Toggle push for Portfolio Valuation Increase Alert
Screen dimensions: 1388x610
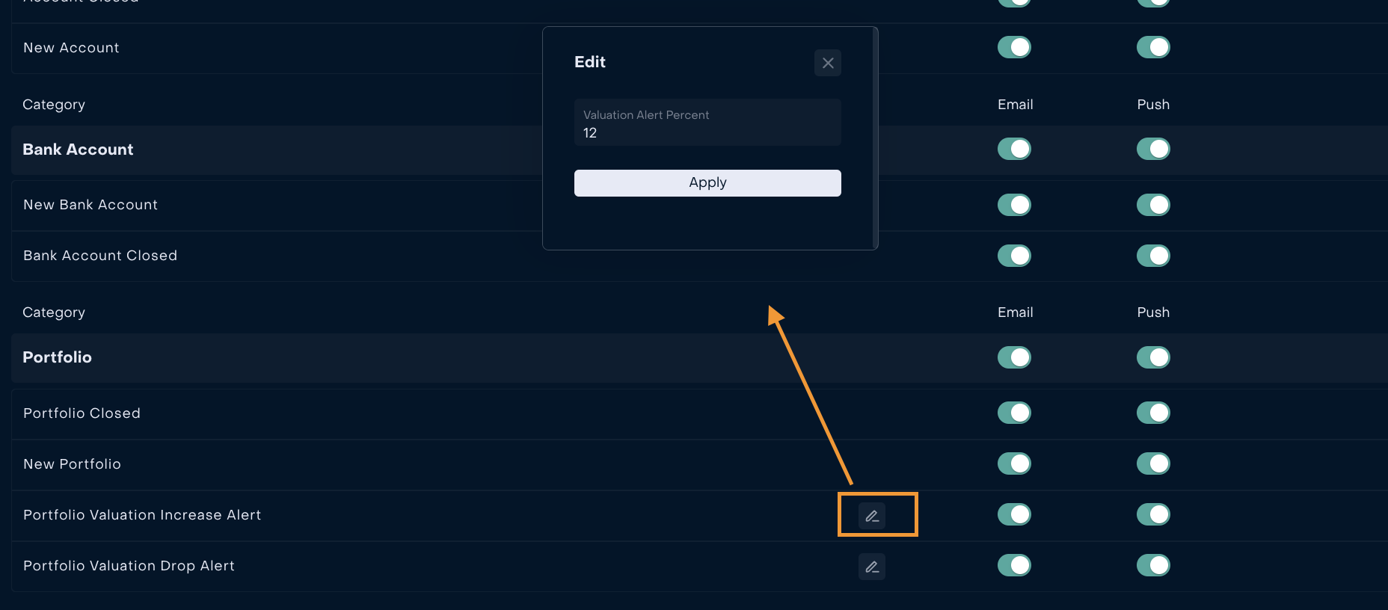[x=1153, y=514]
